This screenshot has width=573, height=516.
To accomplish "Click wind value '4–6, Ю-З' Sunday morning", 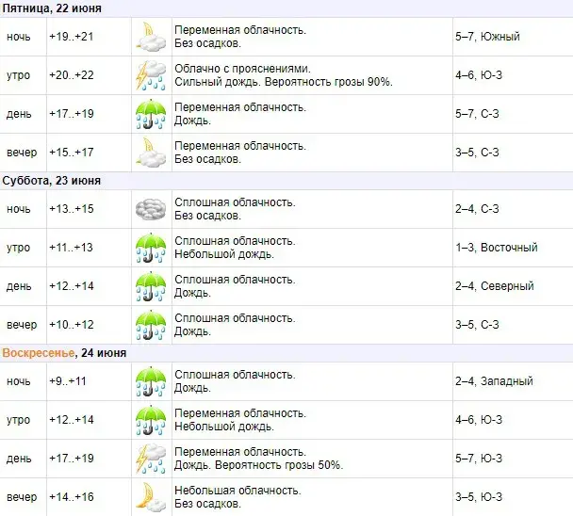I will 479,420.
